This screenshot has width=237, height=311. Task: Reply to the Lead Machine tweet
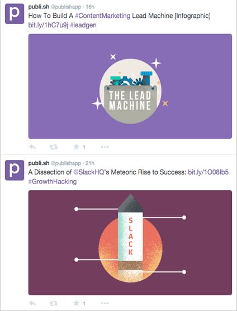point(32,147)
